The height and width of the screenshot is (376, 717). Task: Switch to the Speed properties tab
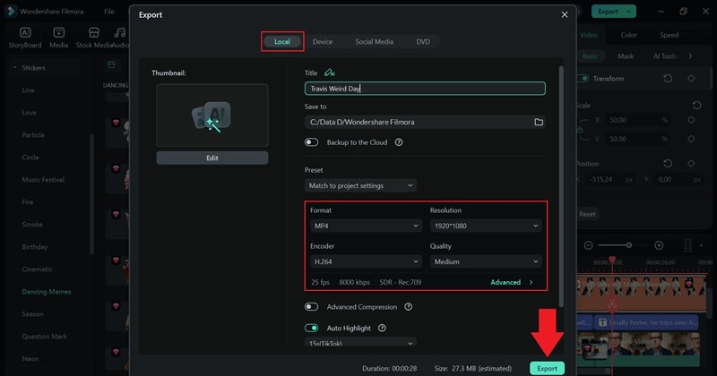(x=669, y=35)
